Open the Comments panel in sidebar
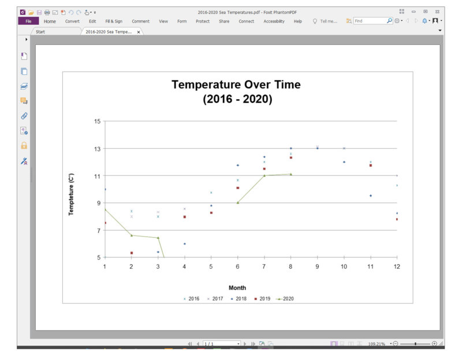This screenshot has width=462, height=356. pos(24,101)
